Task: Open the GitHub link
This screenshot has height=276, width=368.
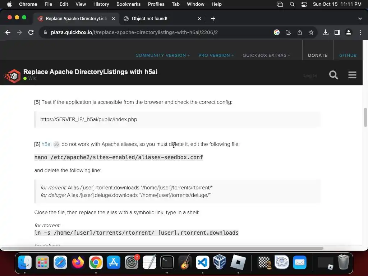Action: pyautogui.click(x=348, y=55)
